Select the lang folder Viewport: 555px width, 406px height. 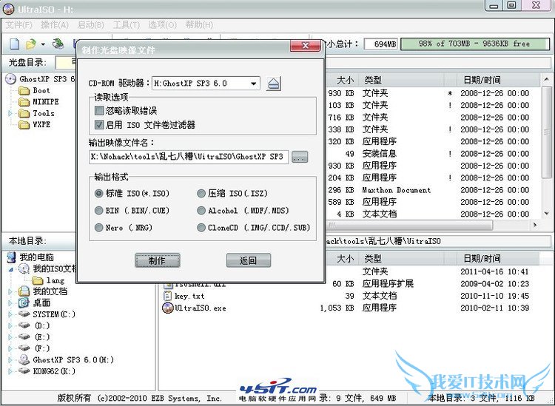(48, 280)
